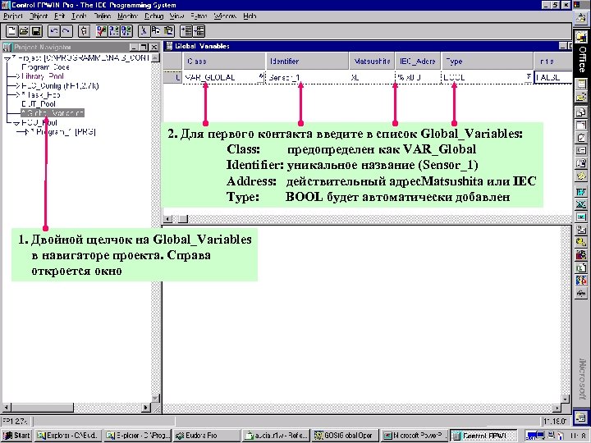The width and height of the screenshot is (591, 443).
Task: Collapse the Project root tree node
Action: (x=7, y=58)
